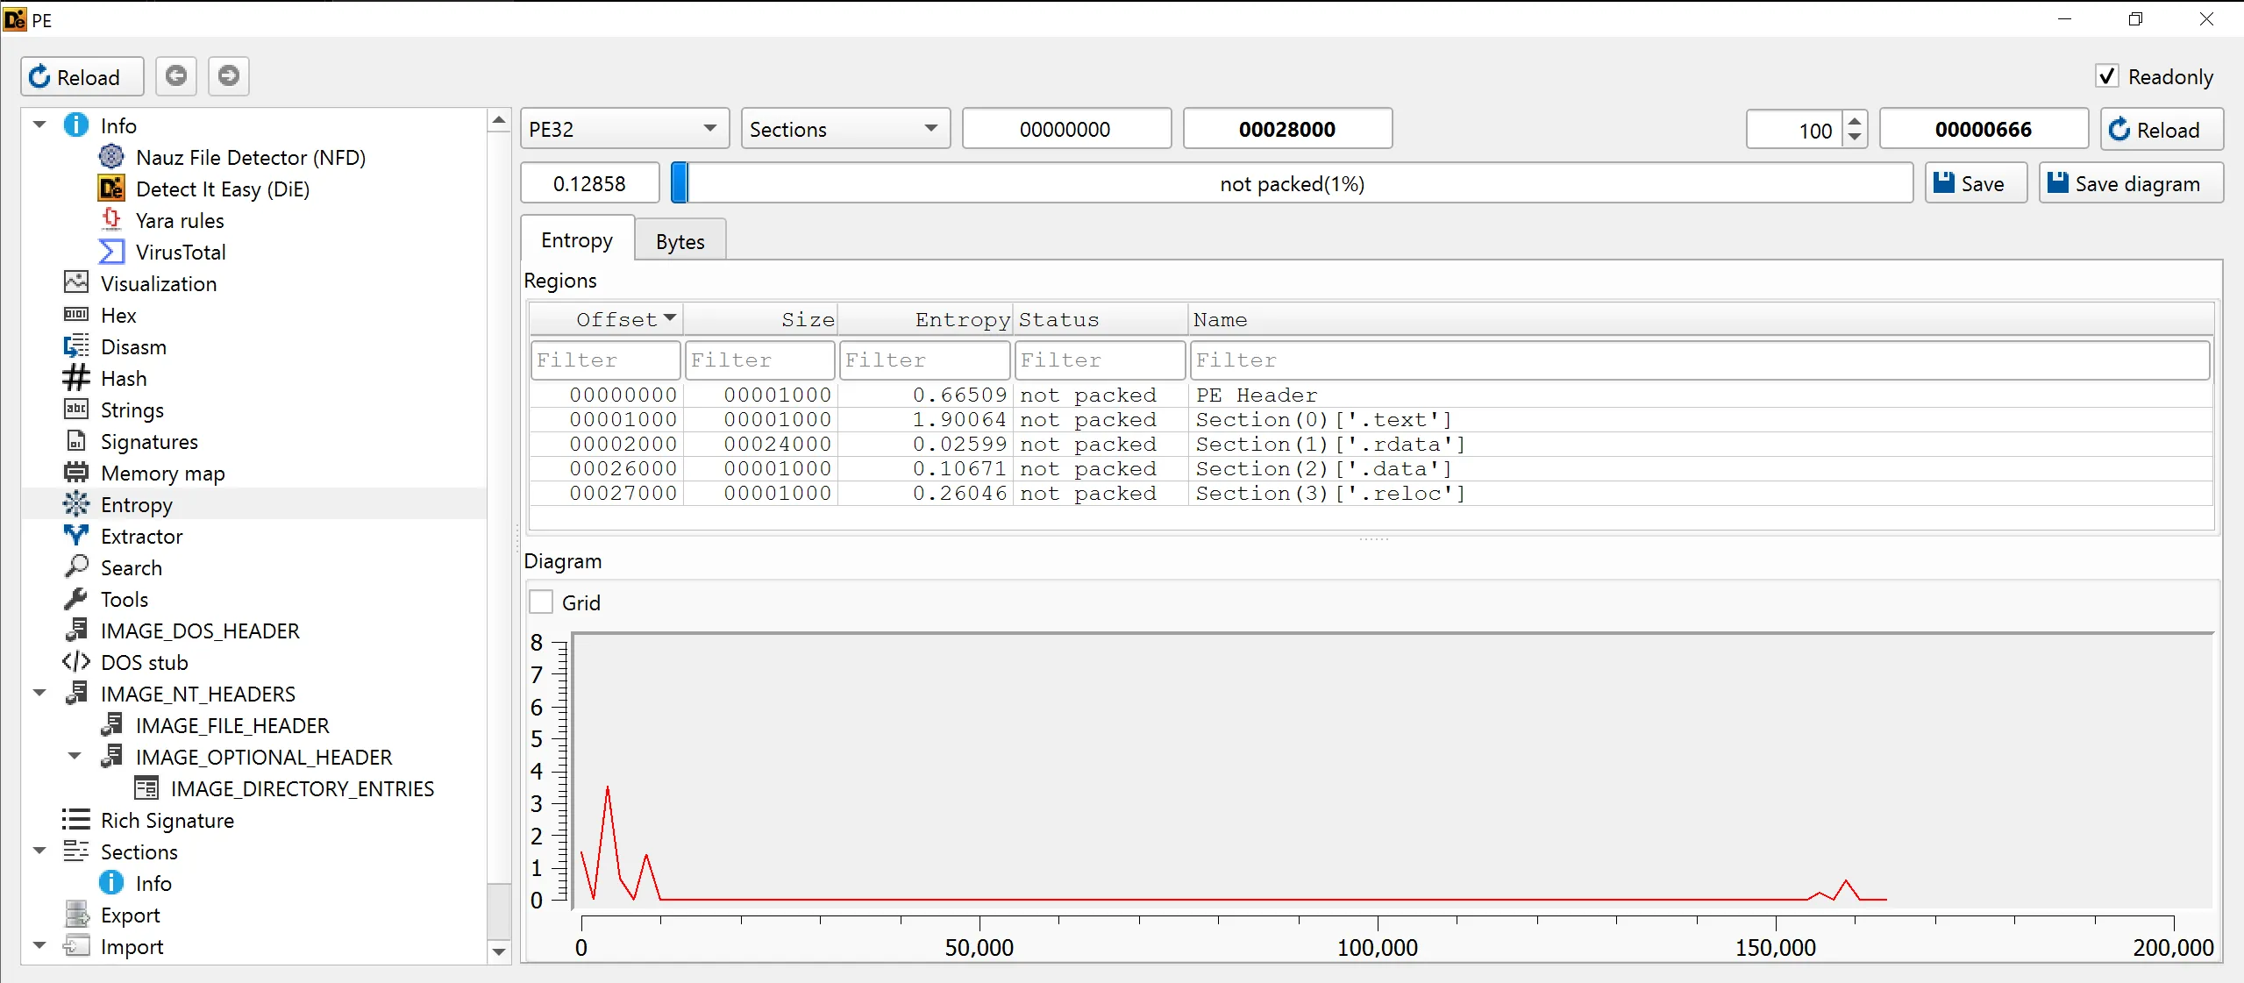This screenshot has height=983, width=2244.
Task: Open the Nauz File Detector icon
Action: [111, 157]
